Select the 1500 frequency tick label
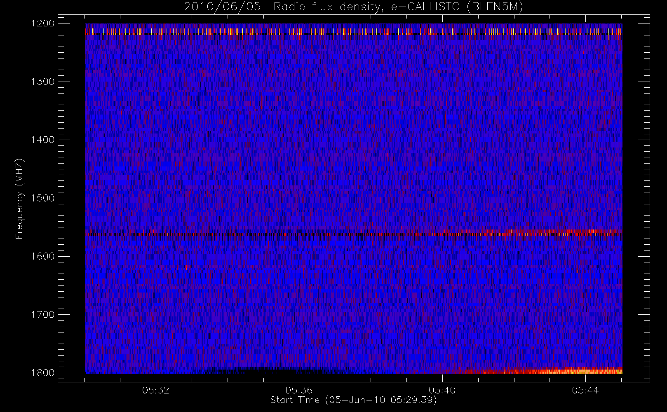This screenshot has height=412, width=667. tap(43, 198)
